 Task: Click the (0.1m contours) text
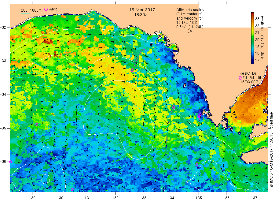pyautogui.click(x=189, y=14)
